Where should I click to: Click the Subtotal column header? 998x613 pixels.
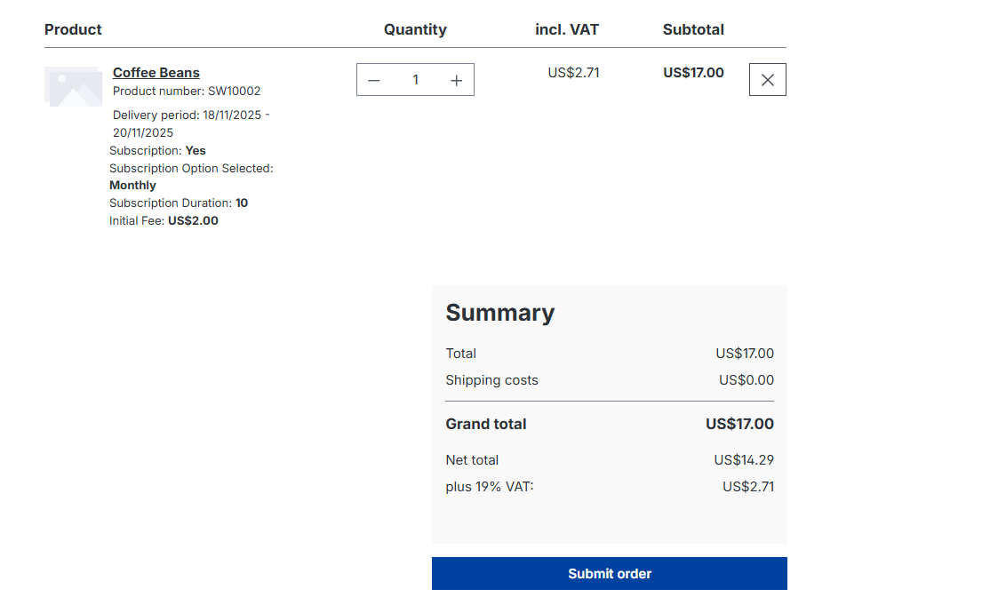[693, 29]
